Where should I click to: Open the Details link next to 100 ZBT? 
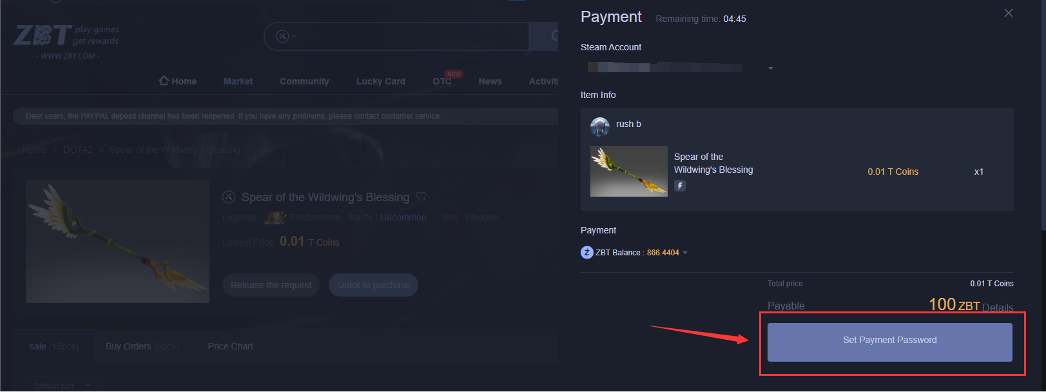pos(998,308)
